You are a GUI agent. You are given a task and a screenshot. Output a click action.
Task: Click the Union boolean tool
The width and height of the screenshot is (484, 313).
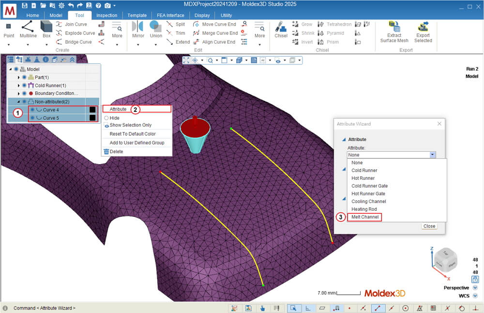pyautogui.click(x=156, y=30)
